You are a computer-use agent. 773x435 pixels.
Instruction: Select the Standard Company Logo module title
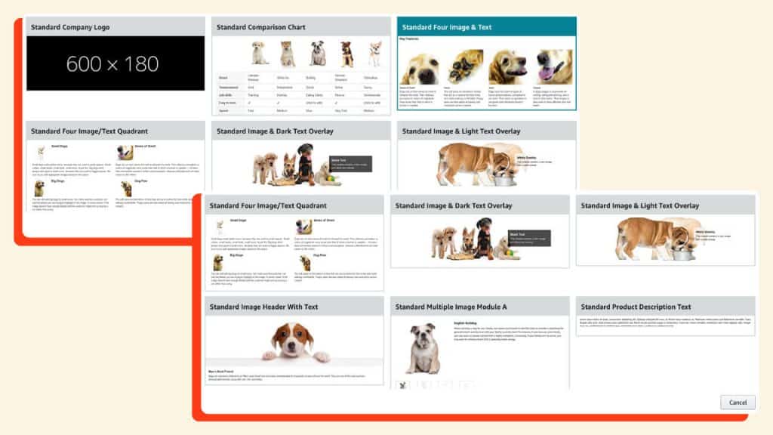[70, 27]
